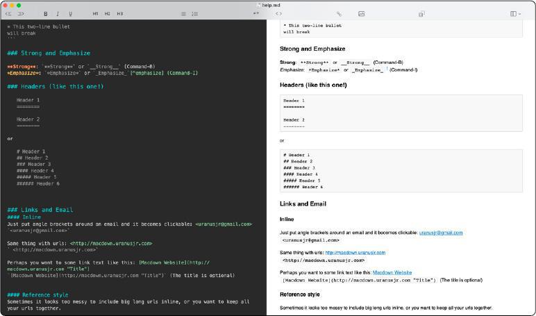Click the '# Header 1' line in editor
This screenshot has height=316, width=536.
tap(31, 151)
